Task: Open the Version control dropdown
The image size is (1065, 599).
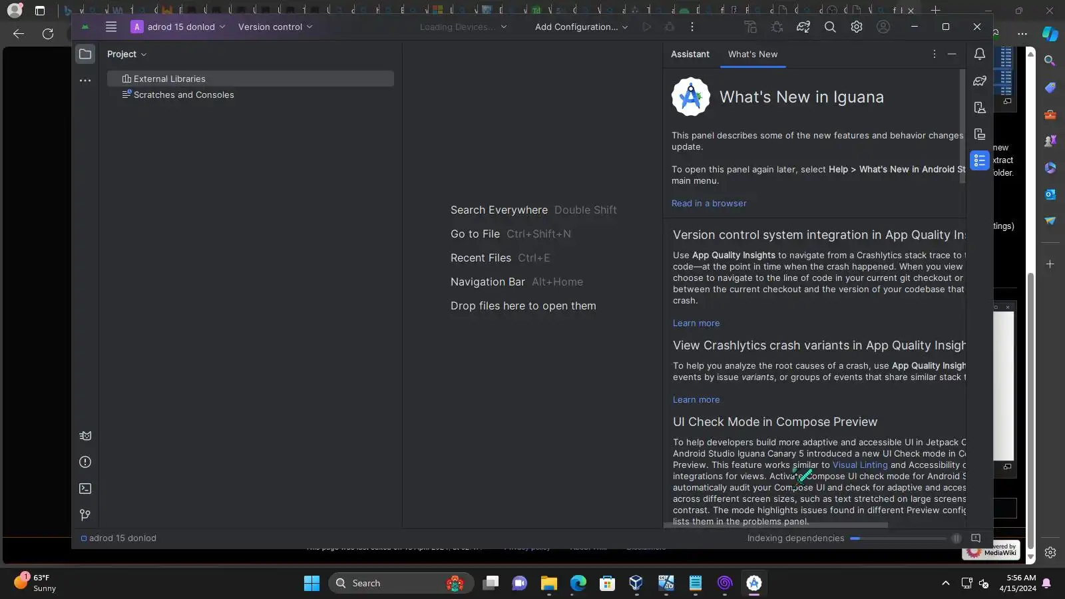Action: tap(276, 27)
